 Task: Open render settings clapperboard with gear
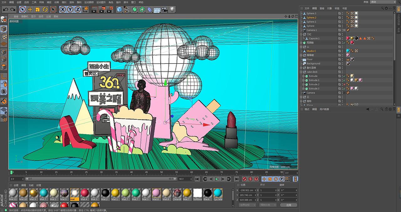coord(110,9)
